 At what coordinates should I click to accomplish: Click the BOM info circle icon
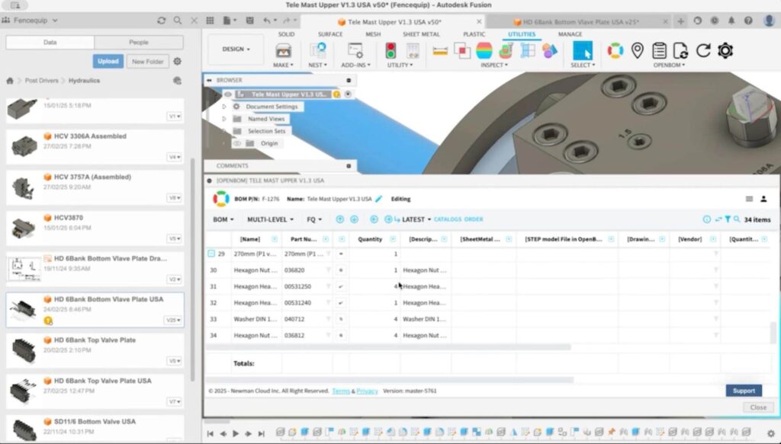pos(706,219)
